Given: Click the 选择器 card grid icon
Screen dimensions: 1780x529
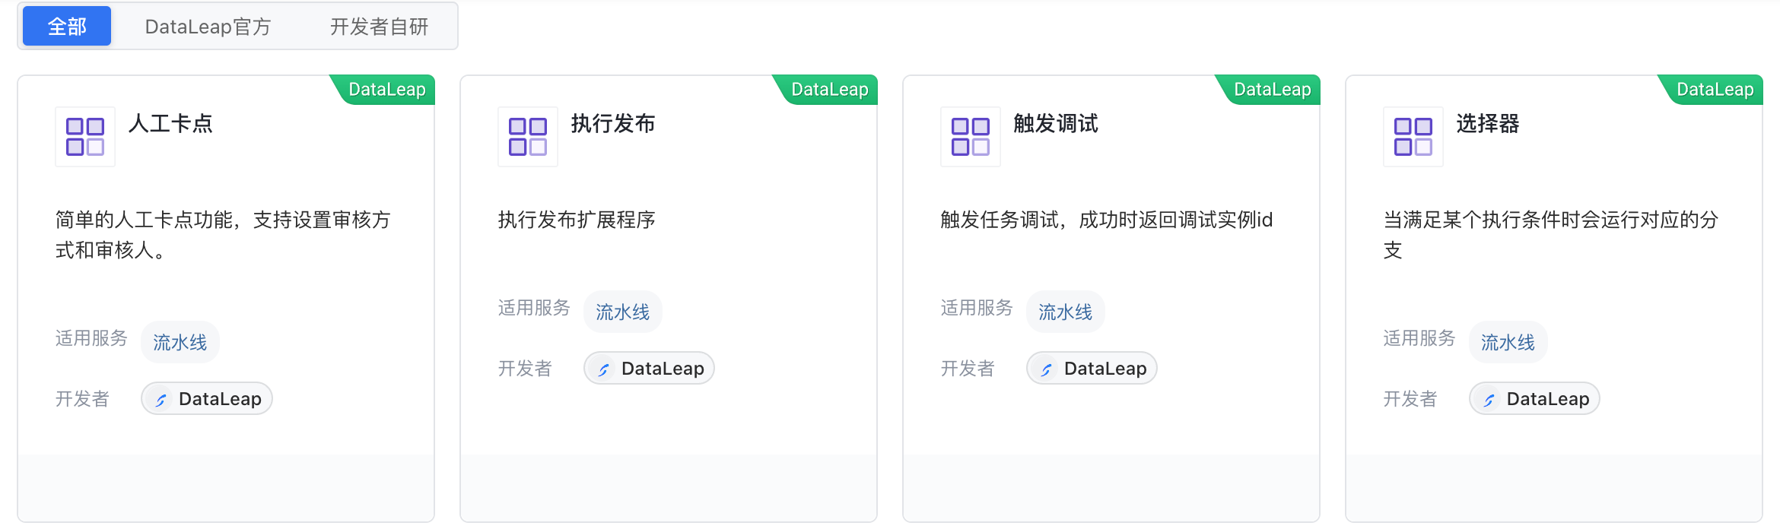Looking at the screenshot, I should (1413, 137).
